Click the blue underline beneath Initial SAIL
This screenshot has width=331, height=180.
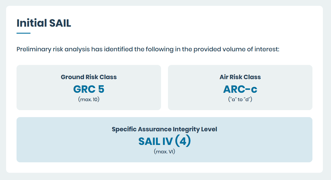coord(23,33)
